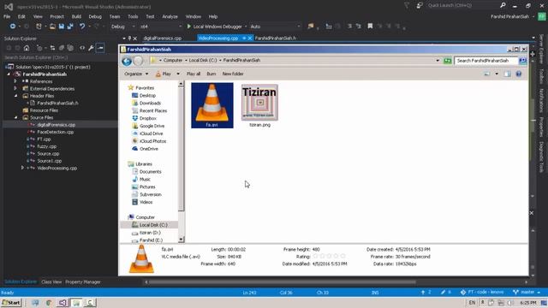This screenshot has height=308, width=548.
Task: Click the bookmark icon in Visual Studio toolbar
Action: pos(370,27)
